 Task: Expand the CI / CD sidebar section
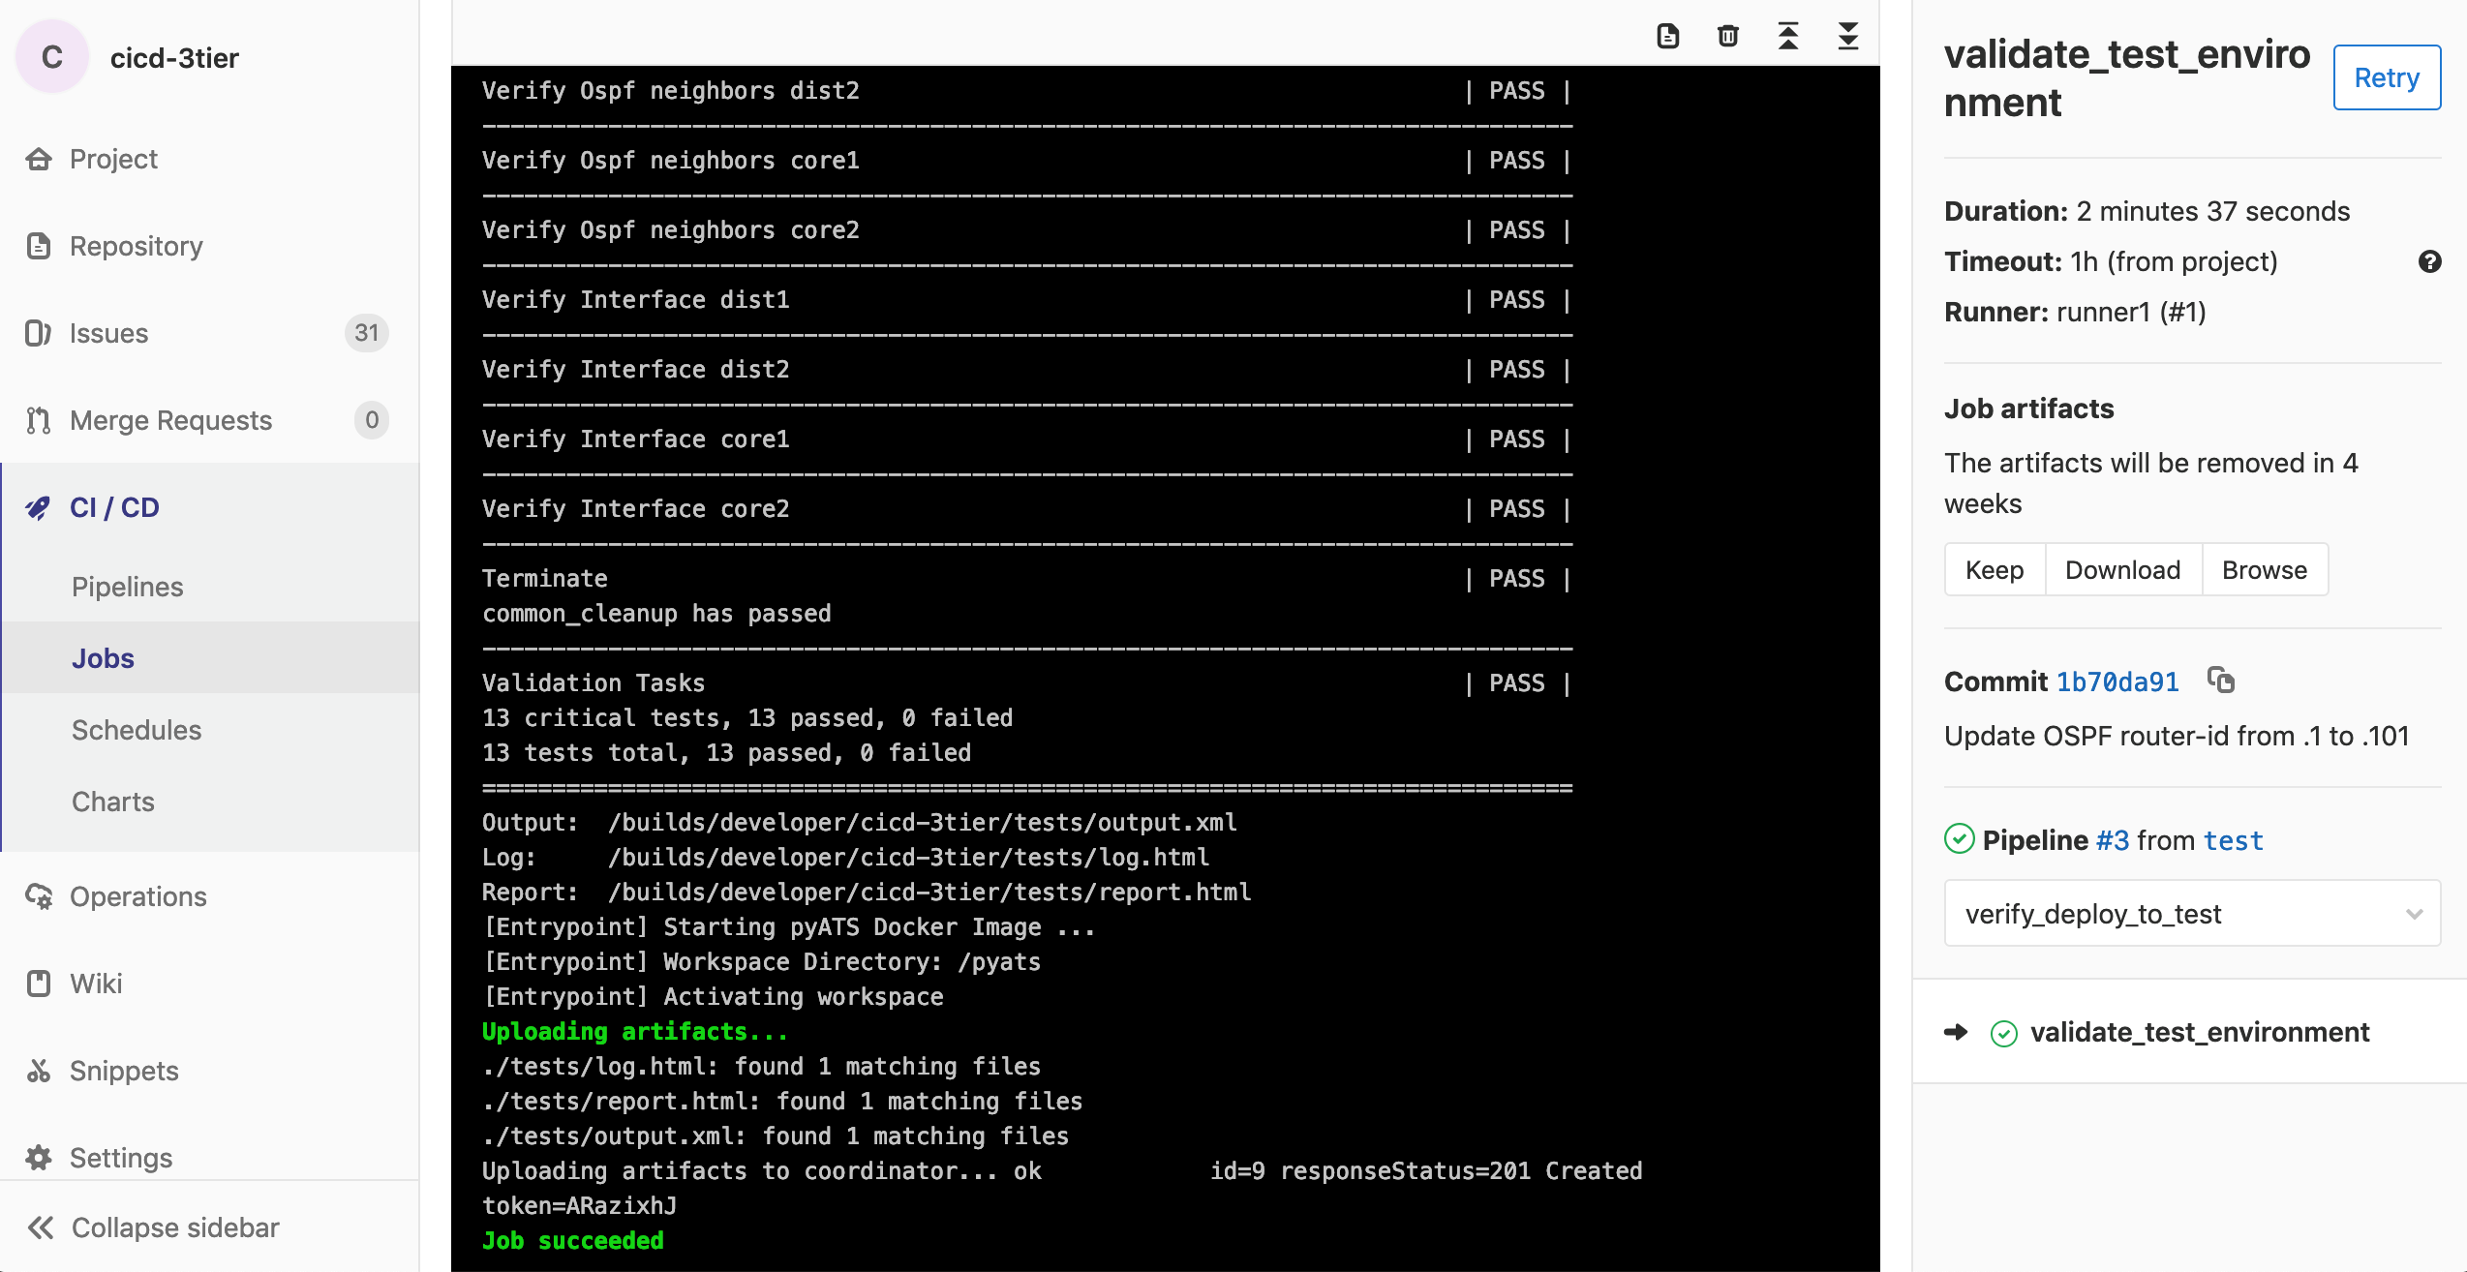click(114, 507)
